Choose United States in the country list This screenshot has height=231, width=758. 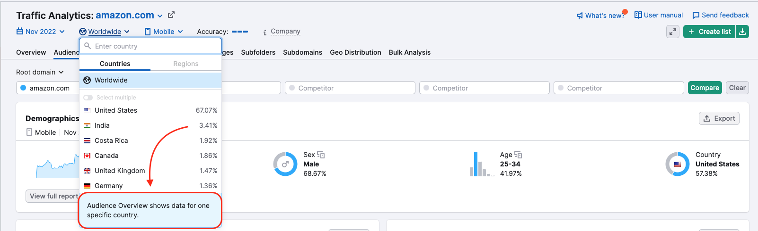(x=150, y=110)
